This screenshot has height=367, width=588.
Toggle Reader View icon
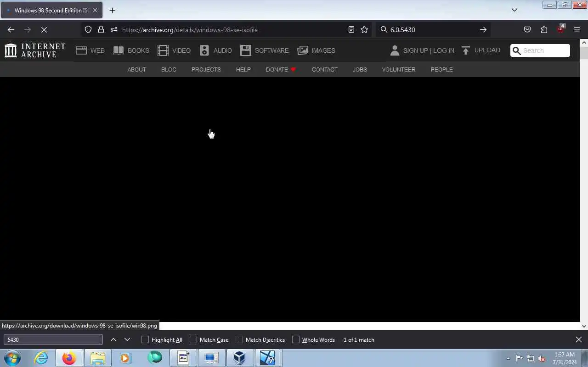(x=351, y=30)
